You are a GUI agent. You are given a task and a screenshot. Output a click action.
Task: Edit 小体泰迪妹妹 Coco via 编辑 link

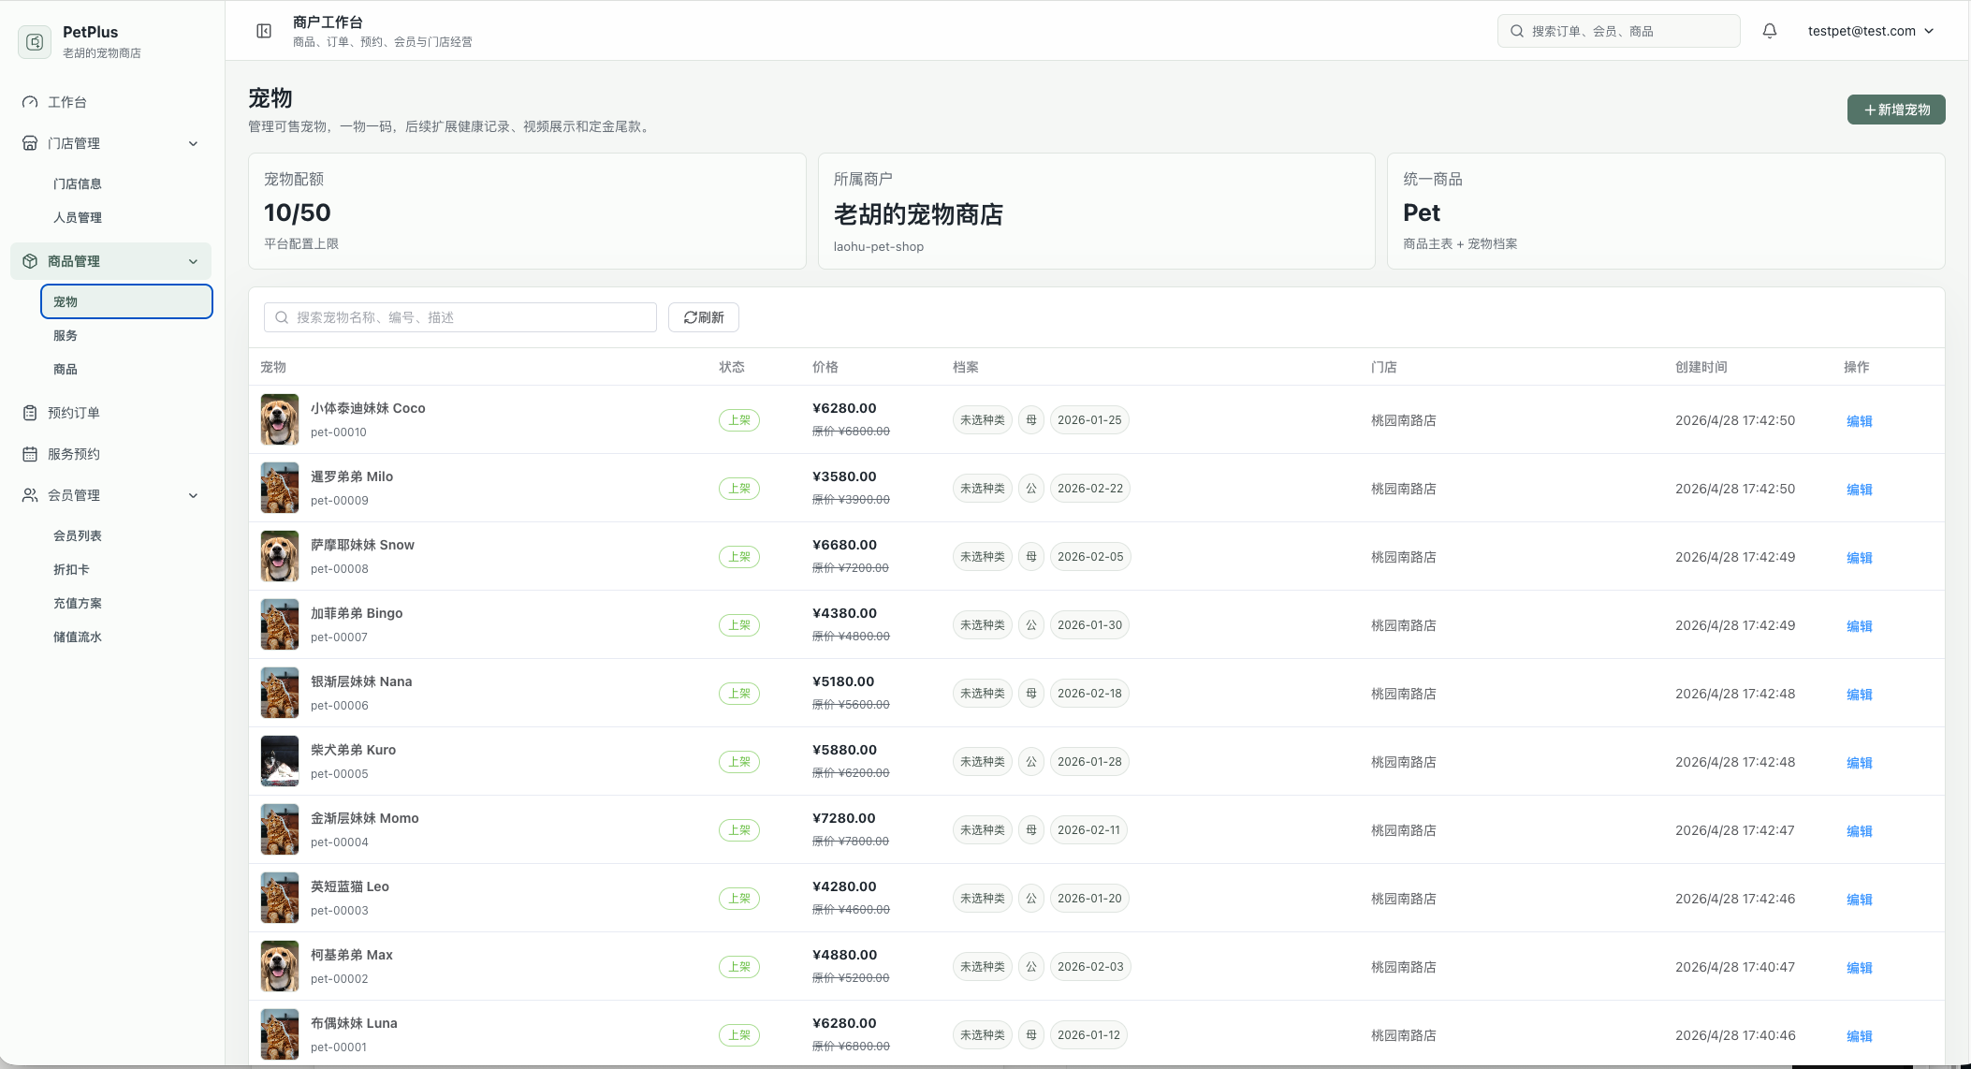click(1860, 421)
